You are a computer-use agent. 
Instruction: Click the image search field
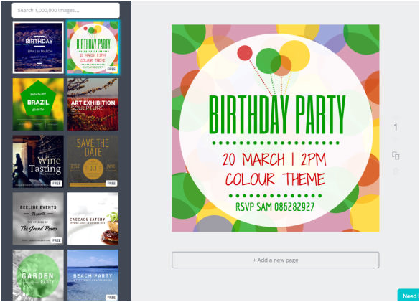(x=66, y=11)
